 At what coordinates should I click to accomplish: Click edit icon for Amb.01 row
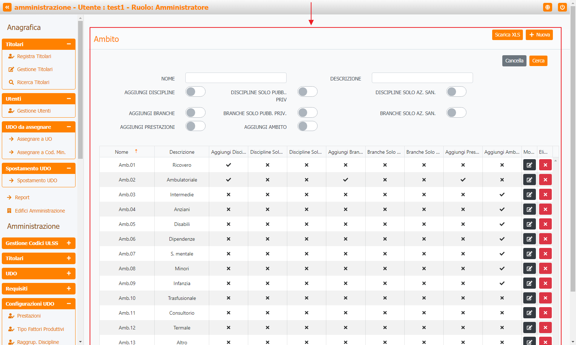tap(529, 165)
